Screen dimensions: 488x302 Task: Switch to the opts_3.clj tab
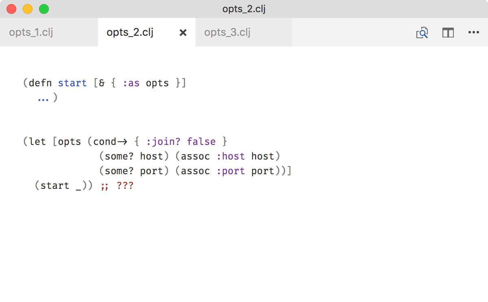coord(227,33)
